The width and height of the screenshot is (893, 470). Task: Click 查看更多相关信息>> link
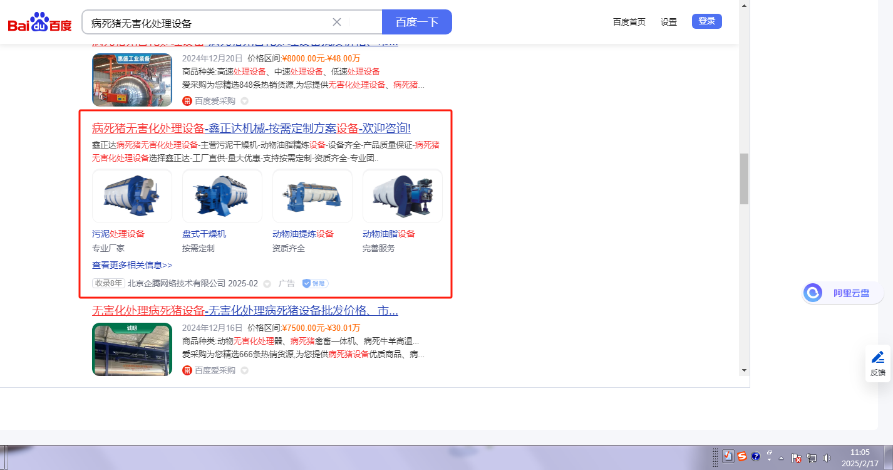point(132,265)
